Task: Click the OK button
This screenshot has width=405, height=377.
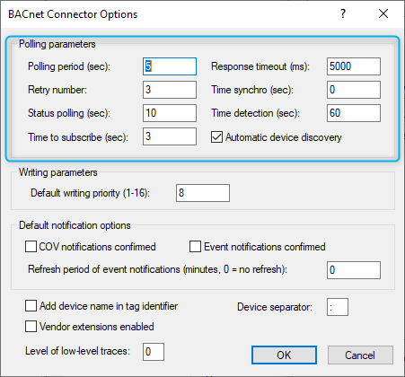Action: coord(284,355)
